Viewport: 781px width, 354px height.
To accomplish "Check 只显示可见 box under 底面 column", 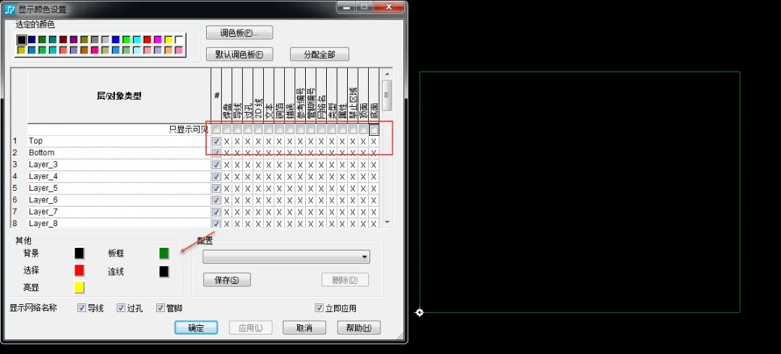I will coord(374,129).
